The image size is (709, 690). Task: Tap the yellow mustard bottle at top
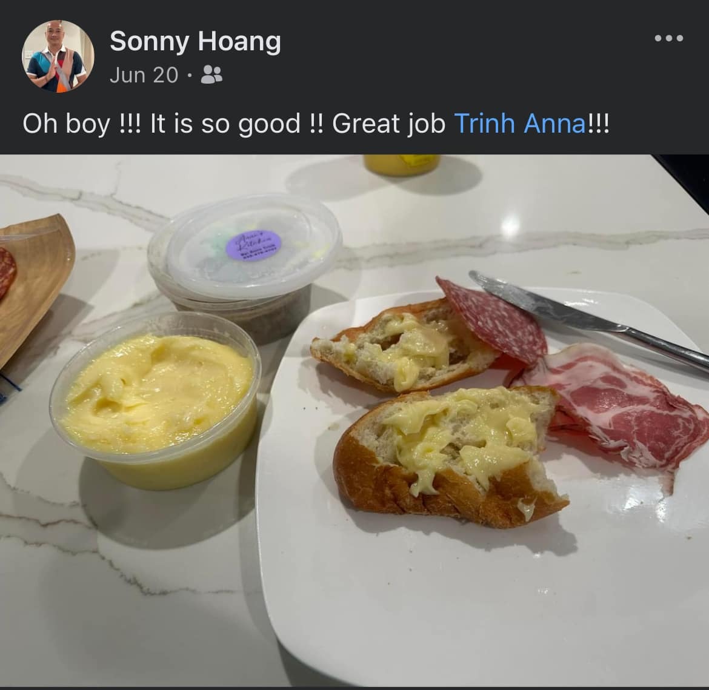pyautogui.click(x=402, y=165)
